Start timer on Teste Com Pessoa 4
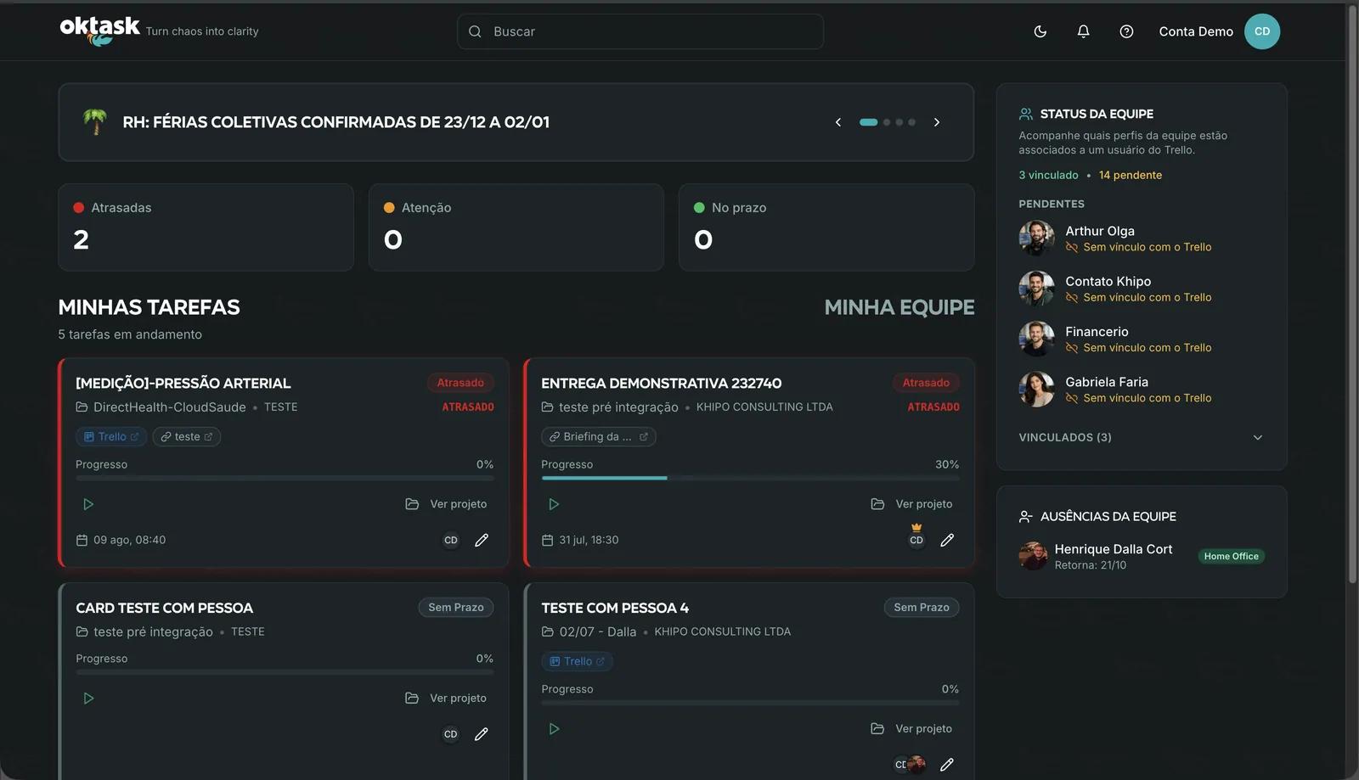This screenshot has width=1359, height=780. point(554,729)
